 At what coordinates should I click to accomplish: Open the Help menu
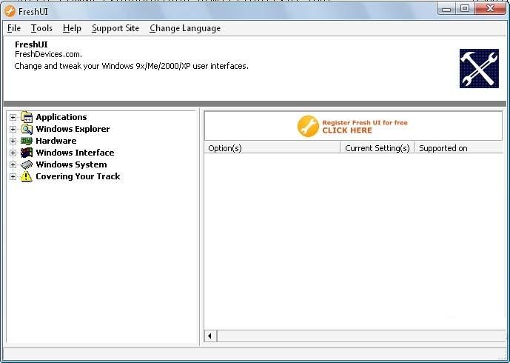point(72,28)
